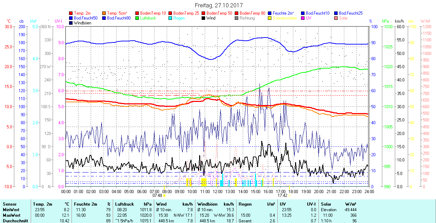This screenshot has height=223, width=436.
Task: Click the orange Temp. 5cm* legend swatch
Action: [x=104, y=13]
